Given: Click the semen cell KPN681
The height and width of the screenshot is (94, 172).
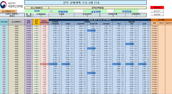Looking at the screenshot, I should click(x=29, y=33).
